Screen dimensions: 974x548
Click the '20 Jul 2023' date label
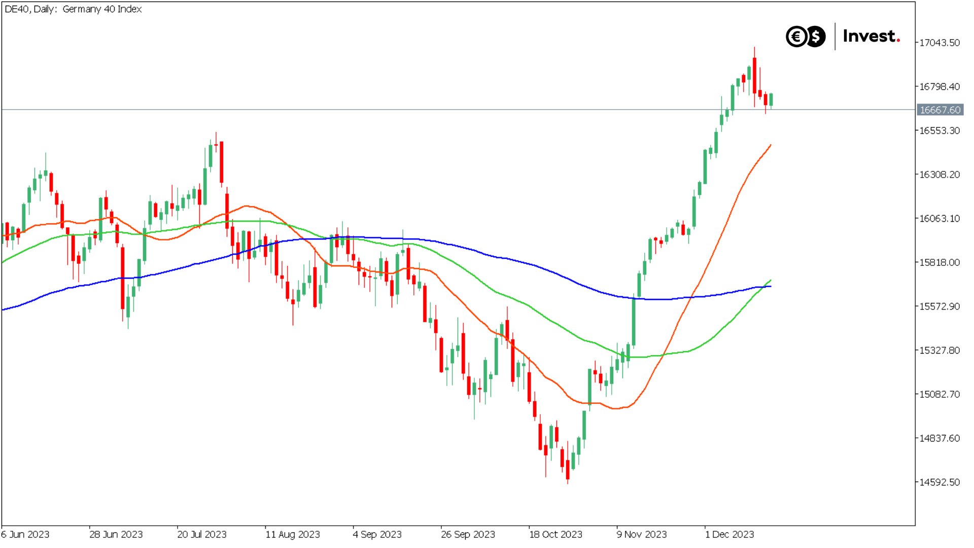[202, 534]
